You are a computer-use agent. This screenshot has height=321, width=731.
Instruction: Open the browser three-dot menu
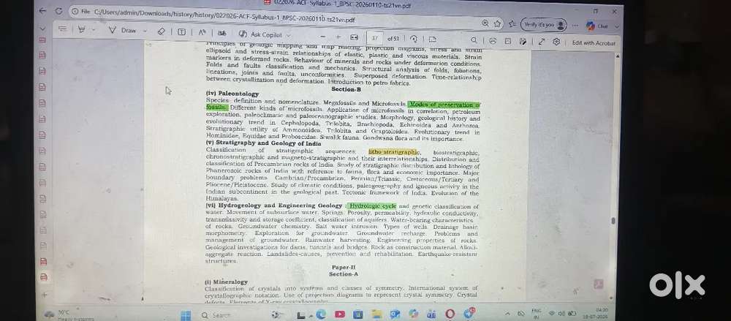tap(575, 26)
